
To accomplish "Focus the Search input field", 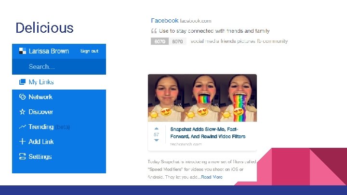I will pos(59,66).
